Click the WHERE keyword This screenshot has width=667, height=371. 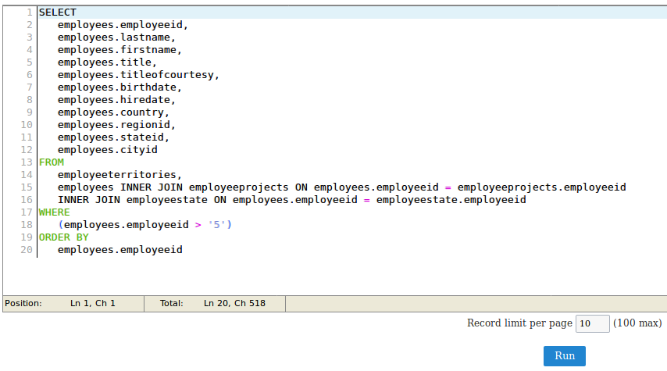pyautogui.click(x=55, y=212)
